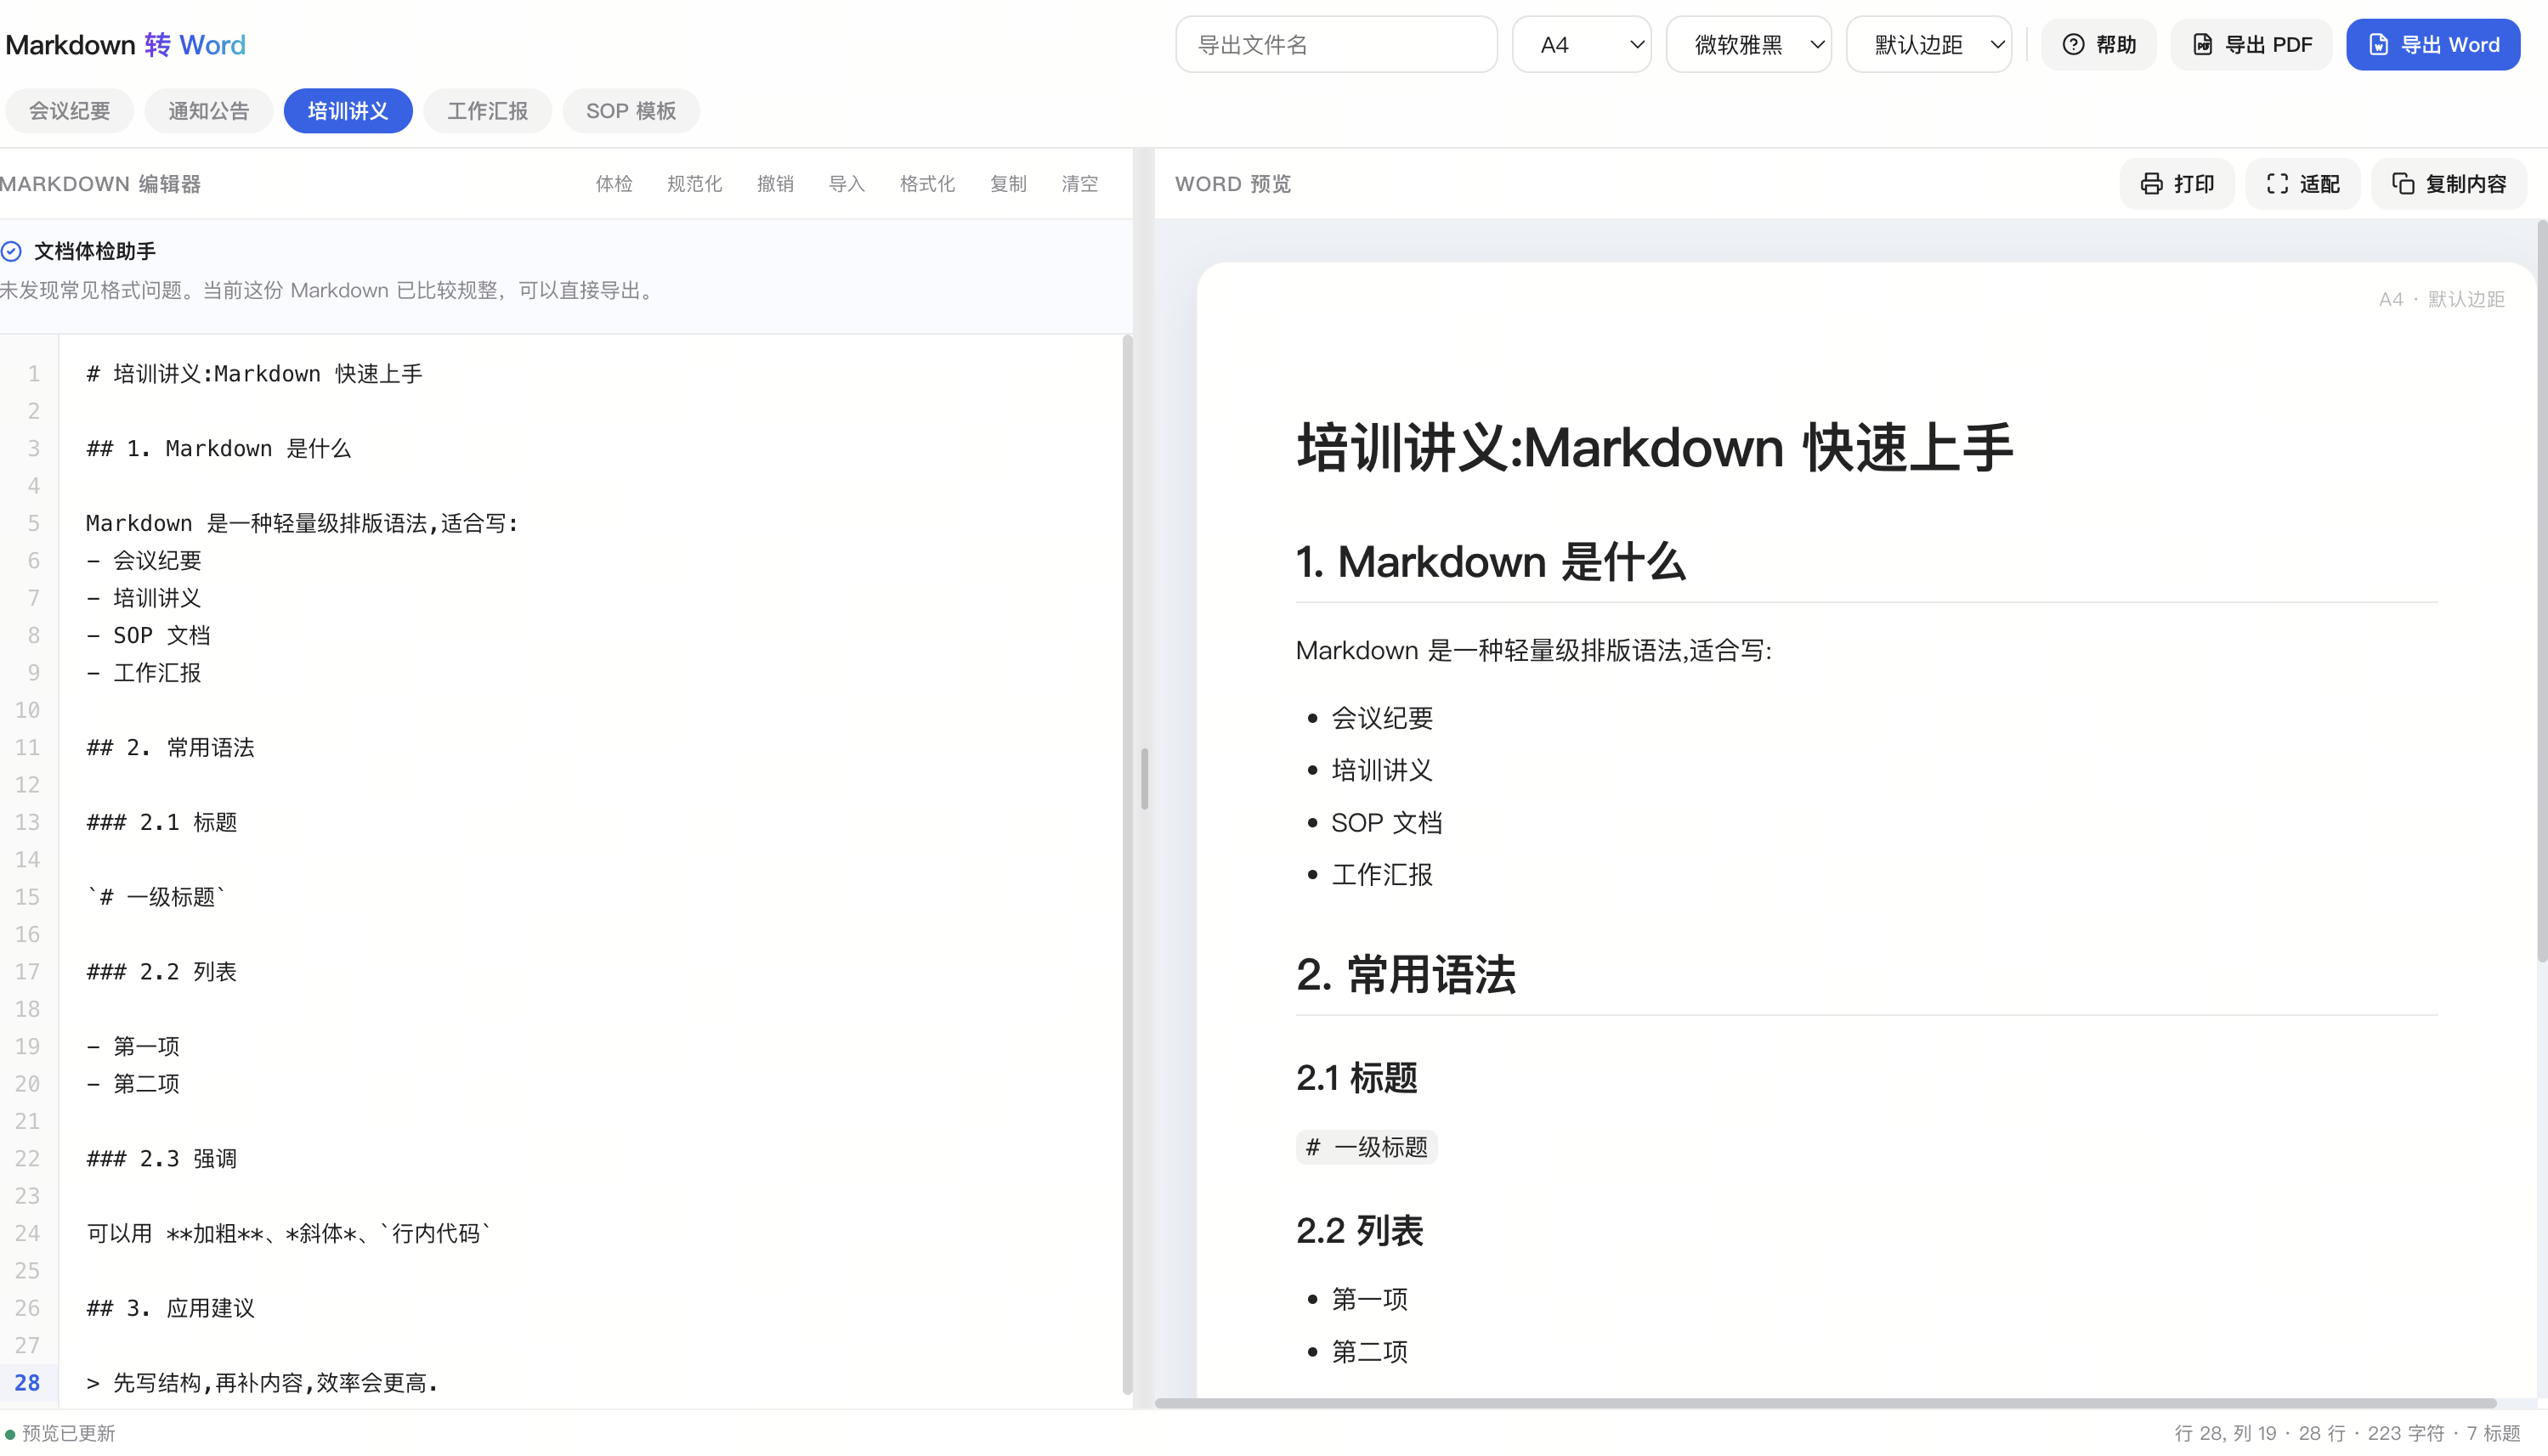Viewport: 2548px width, 1456px height.
Task: Select the 工作汇报 template tab
Action: click(x=487, y=111)
